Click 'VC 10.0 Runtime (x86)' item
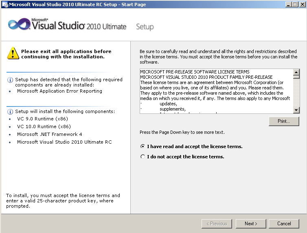The height and width of the screenshot is (233, 307). click(x=44, y=126)
